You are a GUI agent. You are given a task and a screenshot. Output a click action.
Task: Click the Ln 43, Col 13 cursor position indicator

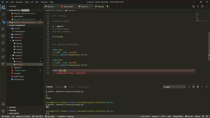click(x=145, y=116)
